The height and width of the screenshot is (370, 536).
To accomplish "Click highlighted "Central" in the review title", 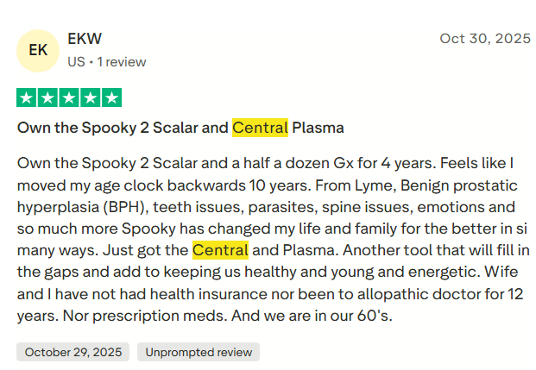I will click(260, 128).
